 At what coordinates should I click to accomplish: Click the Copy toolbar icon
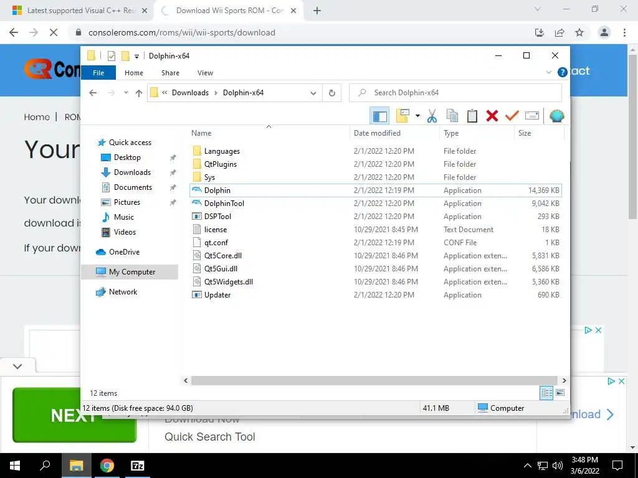pyautogui.click(x=452, y=116)
